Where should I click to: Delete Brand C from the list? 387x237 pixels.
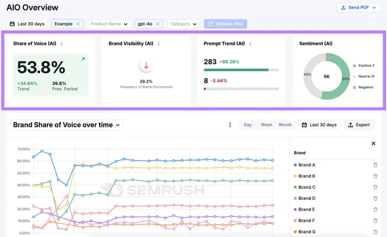coord(376,187)
